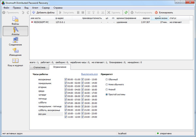The height and width of the screenshot is (137, 196).
Task: Uncheck the 00:00 - 01:00 hour checkbox
Action: pos(66,79)
